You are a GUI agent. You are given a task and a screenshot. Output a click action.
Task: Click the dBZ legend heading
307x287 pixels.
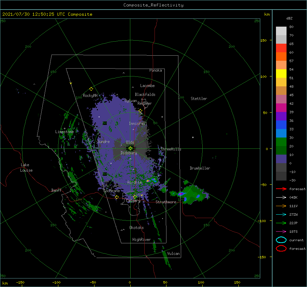pos(289,18)
